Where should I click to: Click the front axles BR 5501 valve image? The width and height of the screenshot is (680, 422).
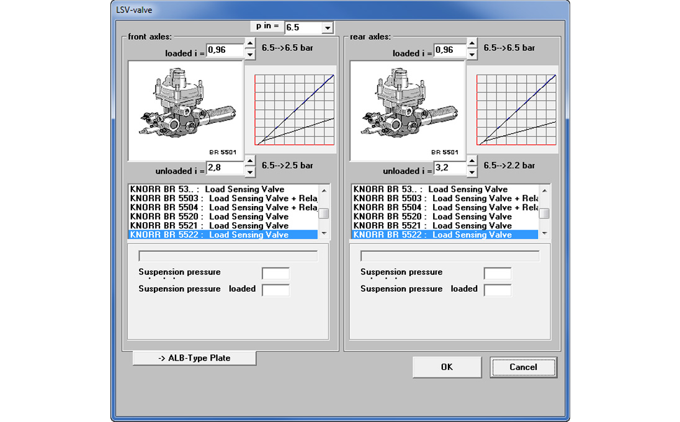(x=186, y=111)
